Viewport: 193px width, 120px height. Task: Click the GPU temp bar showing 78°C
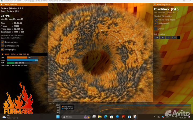[x=17, y=57]
